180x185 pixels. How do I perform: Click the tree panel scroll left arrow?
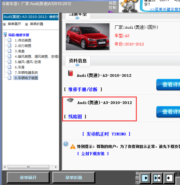(5, 167)
